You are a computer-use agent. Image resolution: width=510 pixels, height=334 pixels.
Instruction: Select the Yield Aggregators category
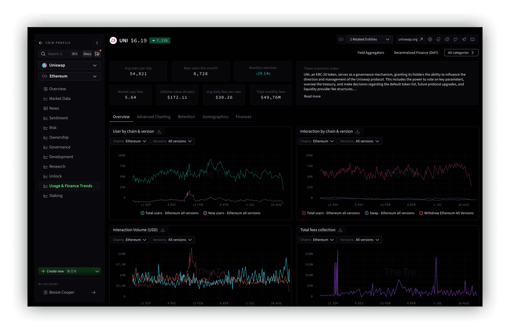click(x=371, y=53)
